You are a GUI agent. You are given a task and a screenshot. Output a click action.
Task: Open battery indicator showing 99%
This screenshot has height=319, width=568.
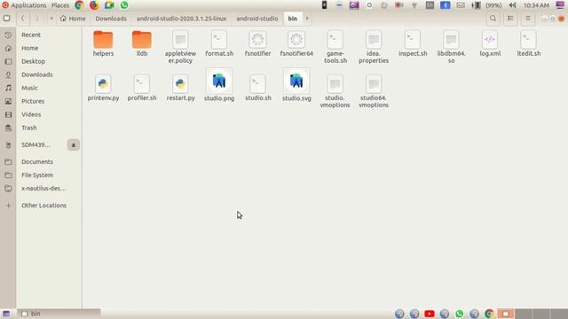(x=486, y=5)
